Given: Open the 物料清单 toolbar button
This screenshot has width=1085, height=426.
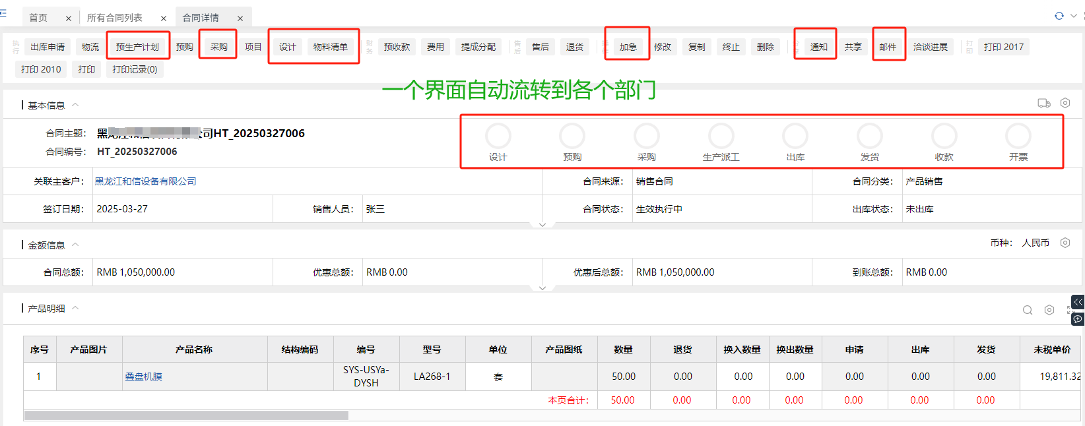Looking at the screenshot, I should click(331, 47).
